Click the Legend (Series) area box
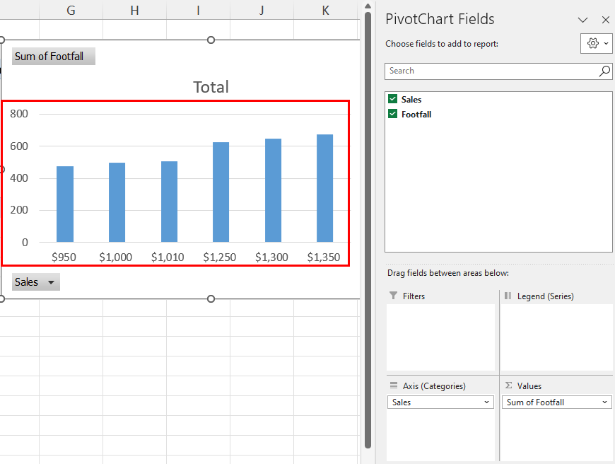615x464 pixels. (x=556, y=337)
